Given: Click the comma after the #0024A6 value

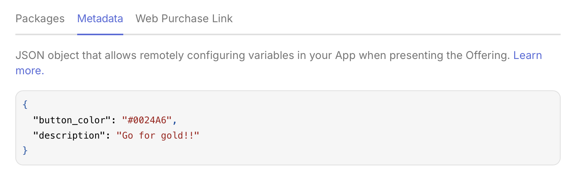Looking at the screenshot, I should pyautogui.click(x=174, y=122).
